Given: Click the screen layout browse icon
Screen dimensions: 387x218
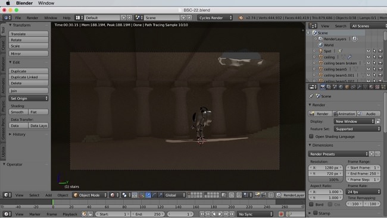Looking at the screenshot, I should (x=79, y=18).
